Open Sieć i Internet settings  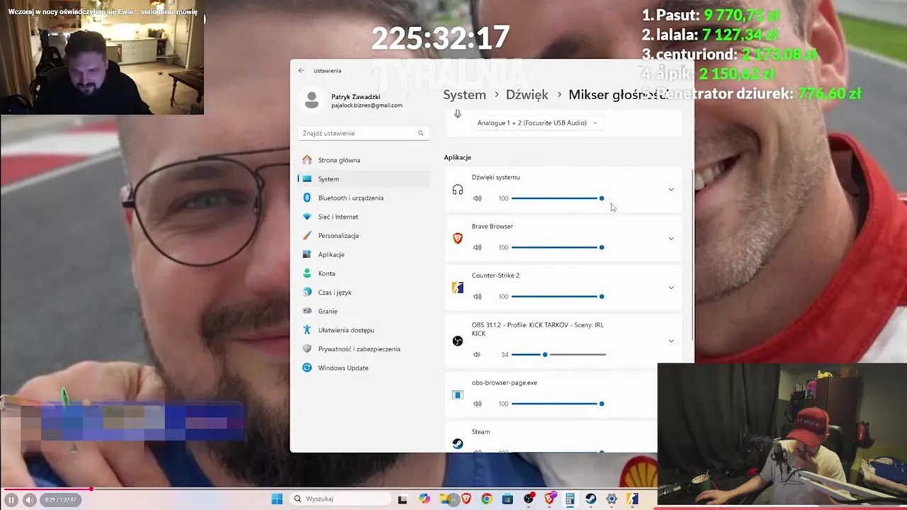(x=363, y=217)
